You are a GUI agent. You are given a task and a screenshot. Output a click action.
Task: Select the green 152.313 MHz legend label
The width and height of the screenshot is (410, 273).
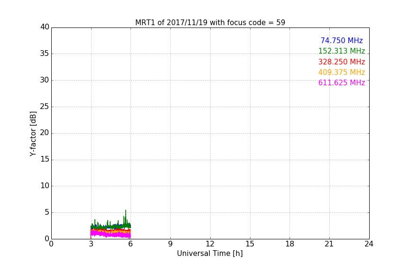(x=342, y=51)
